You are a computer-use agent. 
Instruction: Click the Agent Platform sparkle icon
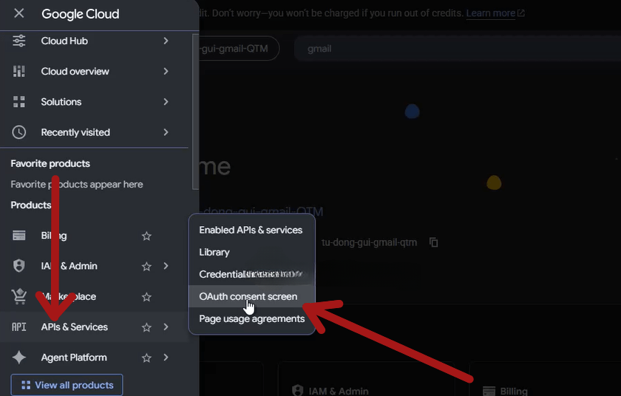pyautogui.click(x=18, y=358)
